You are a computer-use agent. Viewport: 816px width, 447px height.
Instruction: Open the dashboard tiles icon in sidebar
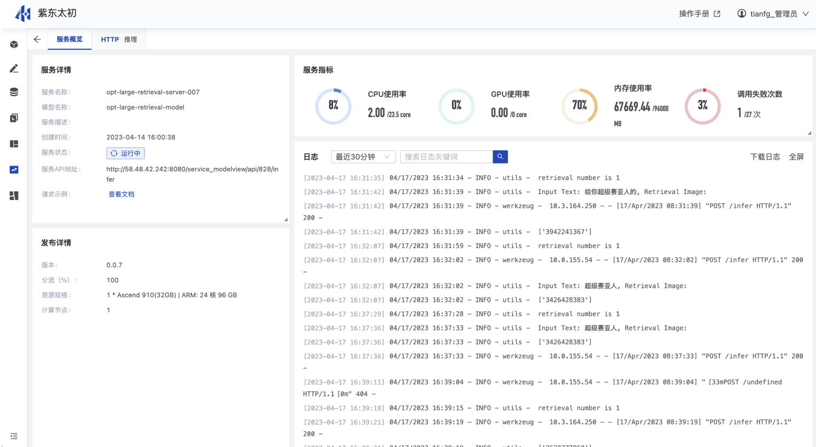point(14,196)
